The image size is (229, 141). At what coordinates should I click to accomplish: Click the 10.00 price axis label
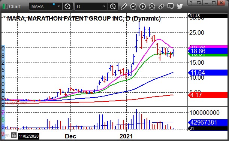click(197, 78)
